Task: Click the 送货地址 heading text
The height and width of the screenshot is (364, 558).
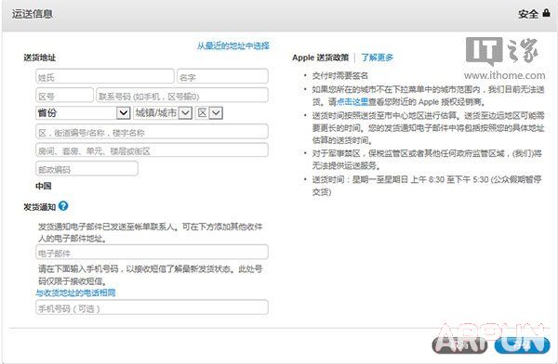Action: coord(39,58)
